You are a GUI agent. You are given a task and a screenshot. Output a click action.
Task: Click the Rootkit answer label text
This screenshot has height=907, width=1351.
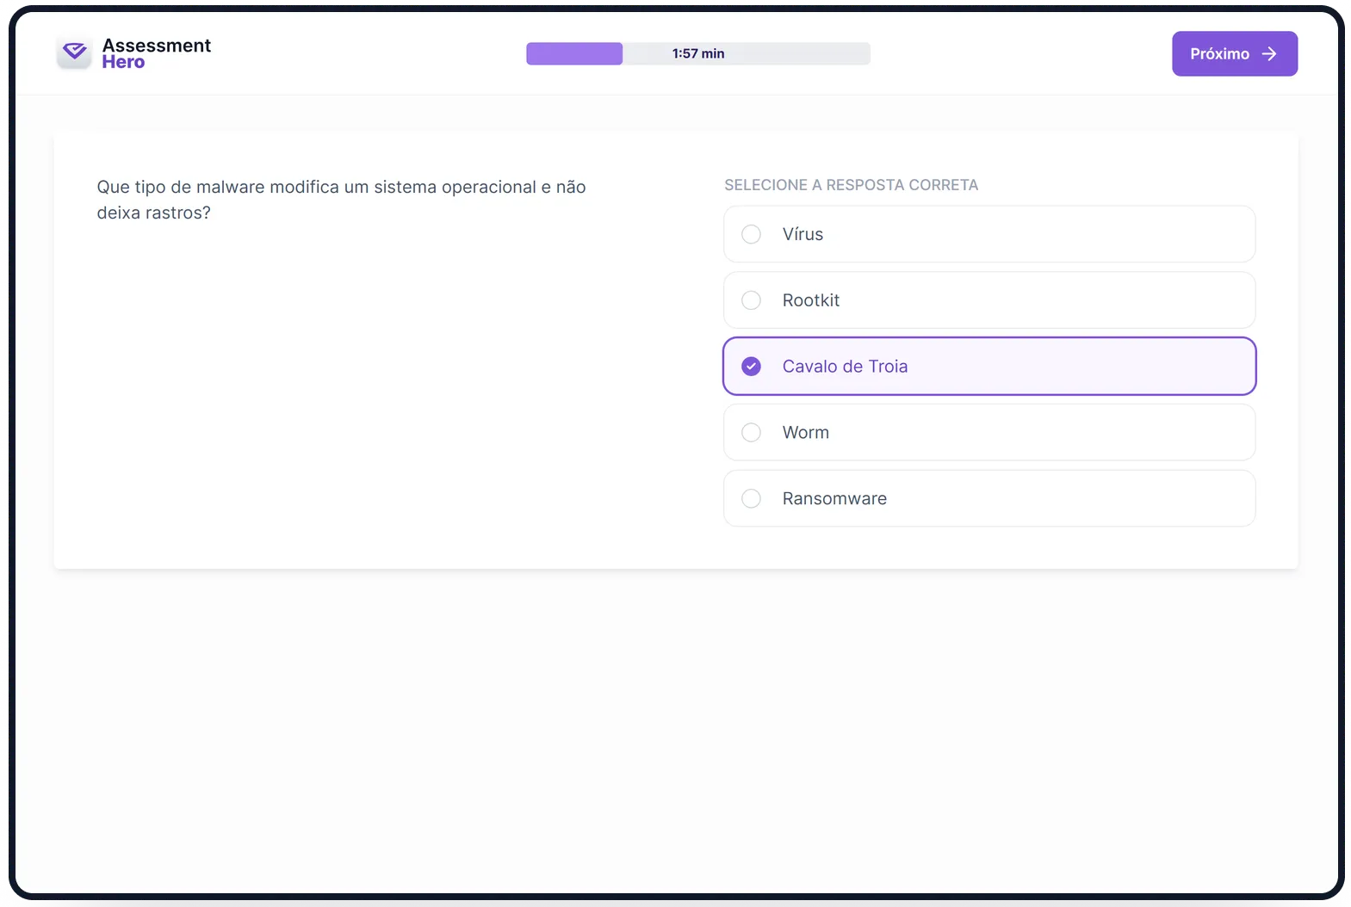tap(810, 300)
